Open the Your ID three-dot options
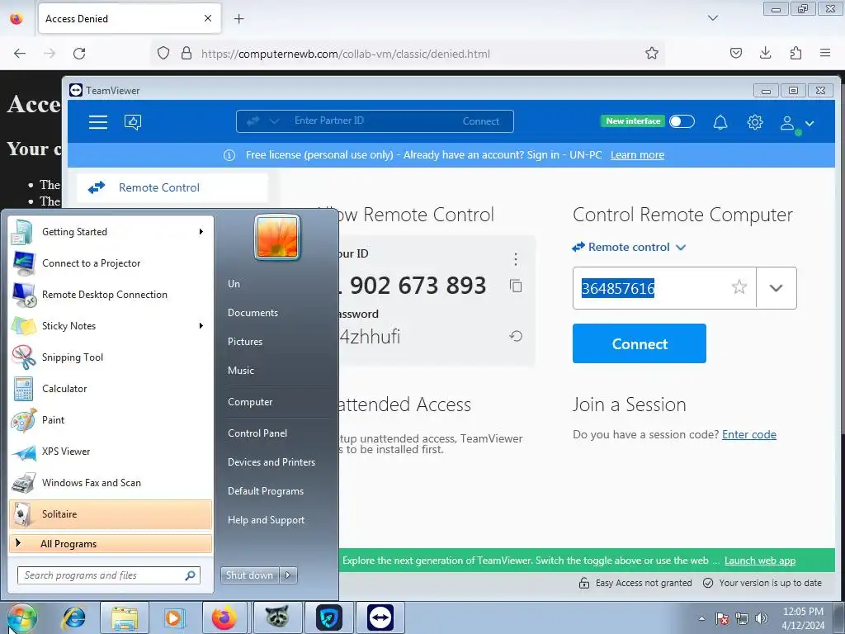The height and width of the screenshot is (634, 845). pos(516,259)
